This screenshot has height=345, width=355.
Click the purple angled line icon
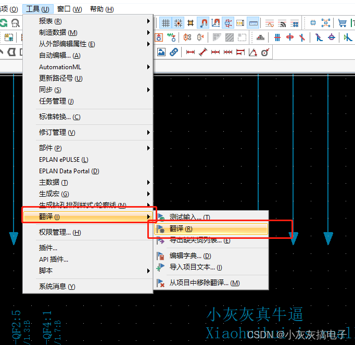coord(319,37)
